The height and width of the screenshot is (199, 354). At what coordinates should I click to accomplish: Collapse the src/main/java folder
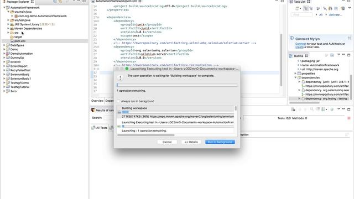click(8, 12)
